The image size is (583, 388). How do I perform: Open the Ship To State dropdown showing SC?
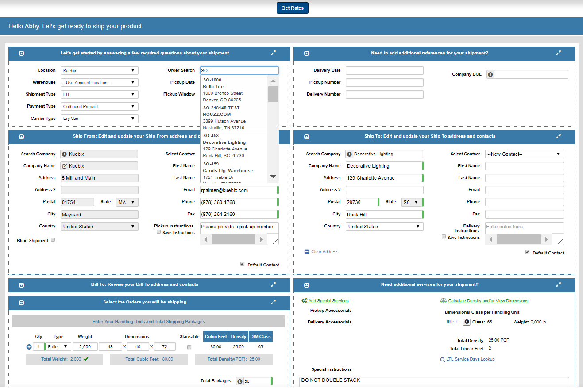pyautogui.click(x=412, y=201)
